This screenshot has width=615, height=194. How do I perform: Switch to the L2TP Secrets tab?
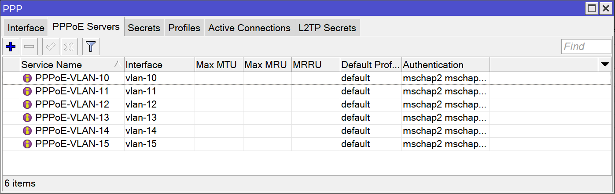click(x=327, y=28)
